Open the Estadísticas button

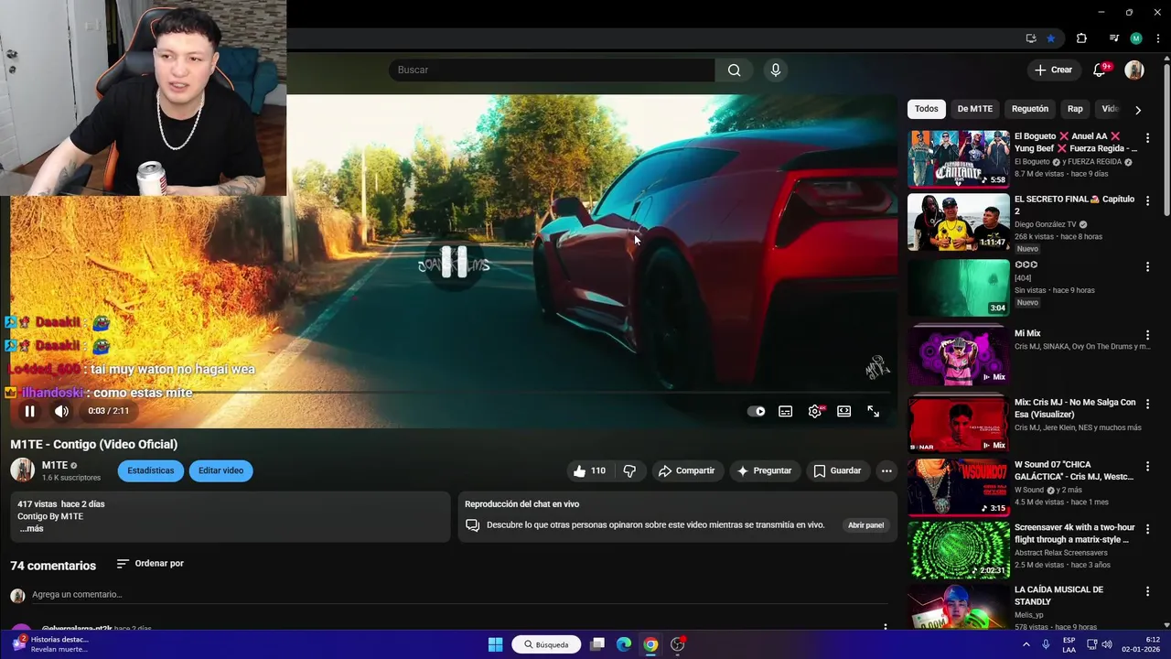point(150,471)
